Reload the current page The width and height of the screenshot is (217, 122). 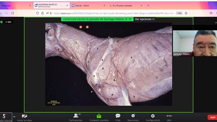click(x=13, y=13)
